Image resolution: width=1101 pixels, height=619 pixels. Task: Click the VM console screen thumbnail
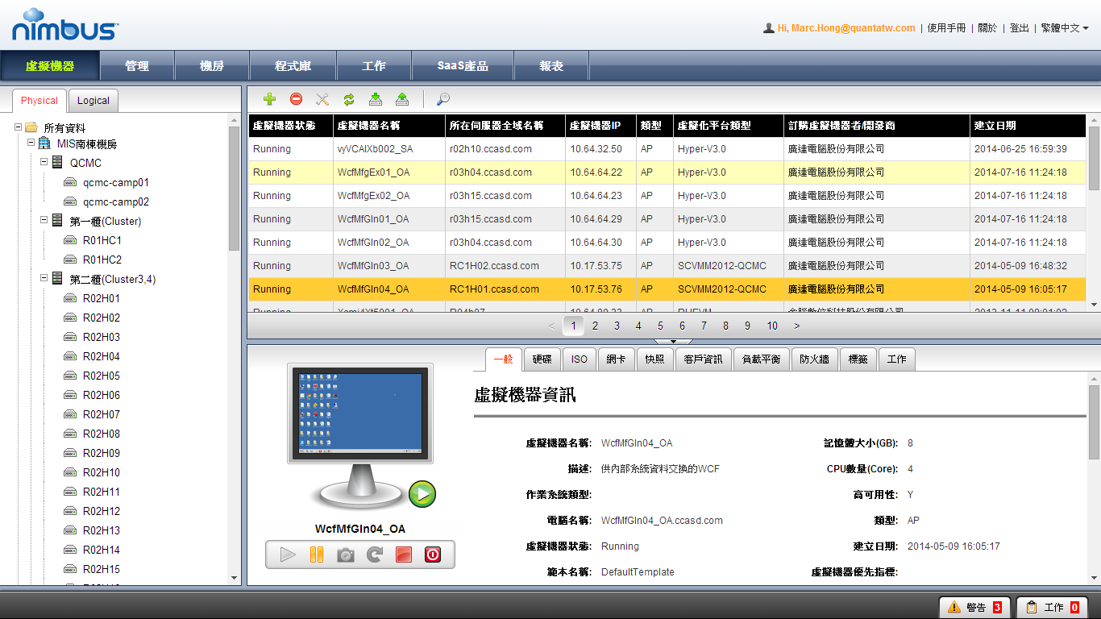point(359,413)
